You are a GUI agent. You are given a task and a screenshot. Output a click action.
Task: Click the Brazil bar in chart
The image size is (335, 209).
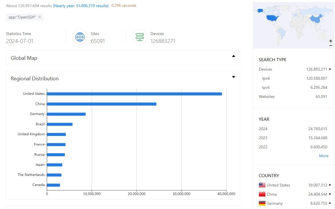click(x=60, y=124)
